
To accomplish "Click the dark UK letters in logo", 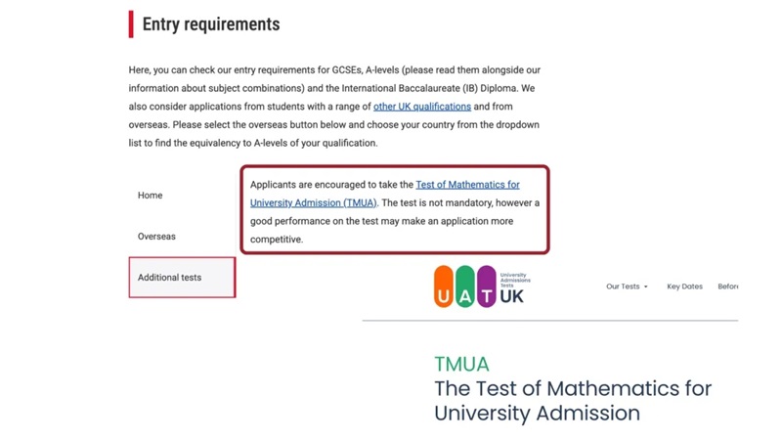I will pyautogui.click(x=511, y=295).
